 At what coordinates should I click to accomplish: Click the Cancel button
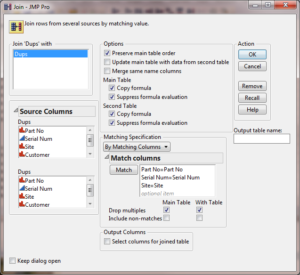coord(252,66)
